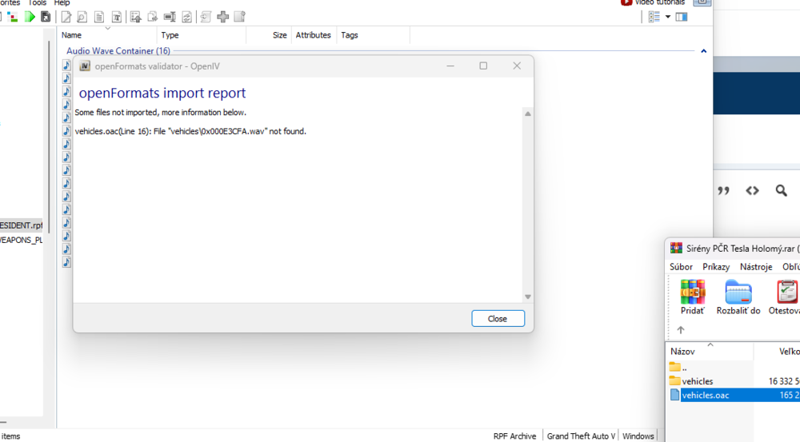The image size is (800, 442).
Task: Open the Help menu in OpenIV
Action: click(62, 2)
